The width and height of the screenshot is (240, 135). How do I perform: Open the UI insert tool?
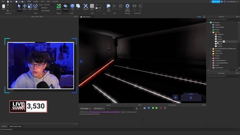pyautogui.click(x=78, y=7)
